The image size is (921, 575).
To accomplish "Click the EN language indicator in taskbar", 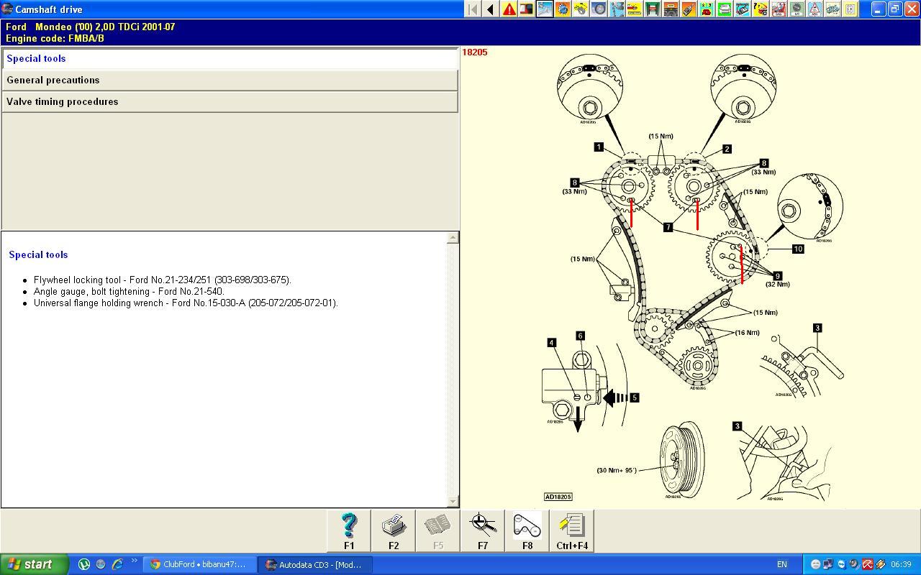I will pyautogui.click(x=781, y=564).
